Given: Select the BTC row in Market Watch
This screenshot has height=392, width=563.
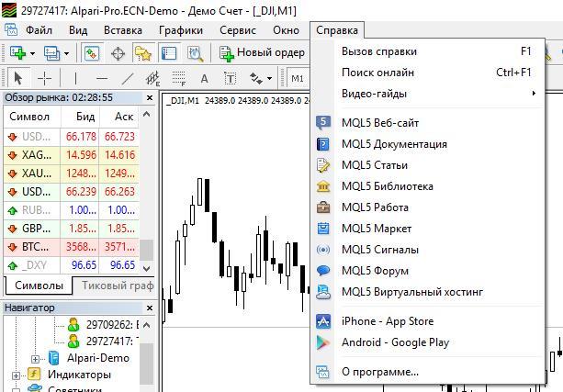Looking at the screenshot, I should pyautogui.click(x=73, y=247).
